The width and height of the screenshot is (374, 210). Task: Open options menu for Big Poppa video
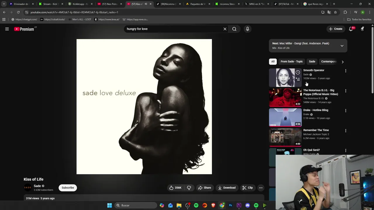(x=346, y=91)
